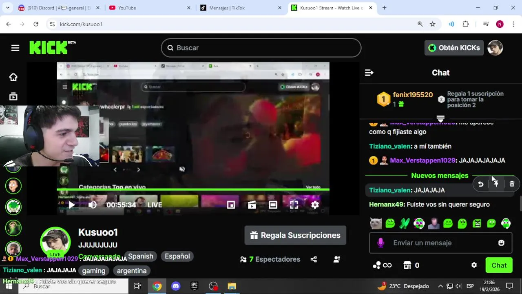This screenshot has width=522, height=294.
Task: Collapse the chat panel
Action: coord(369,73)
